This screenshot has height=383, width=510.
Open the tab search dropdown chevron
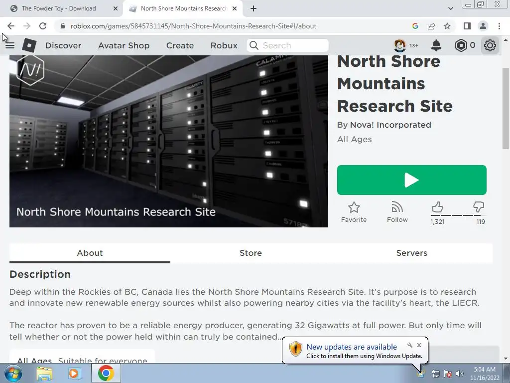click(450, 8)
